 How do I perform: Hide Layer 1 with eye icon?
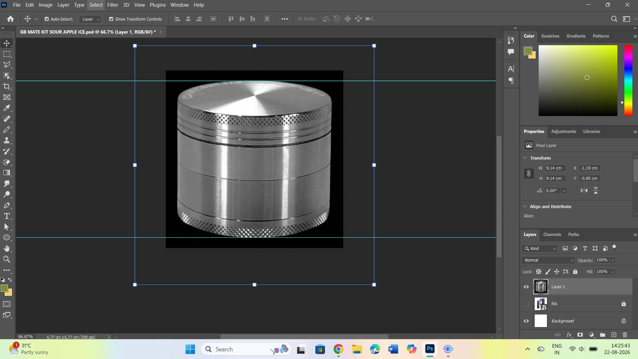pyautogui.click(x=526, y=287)
